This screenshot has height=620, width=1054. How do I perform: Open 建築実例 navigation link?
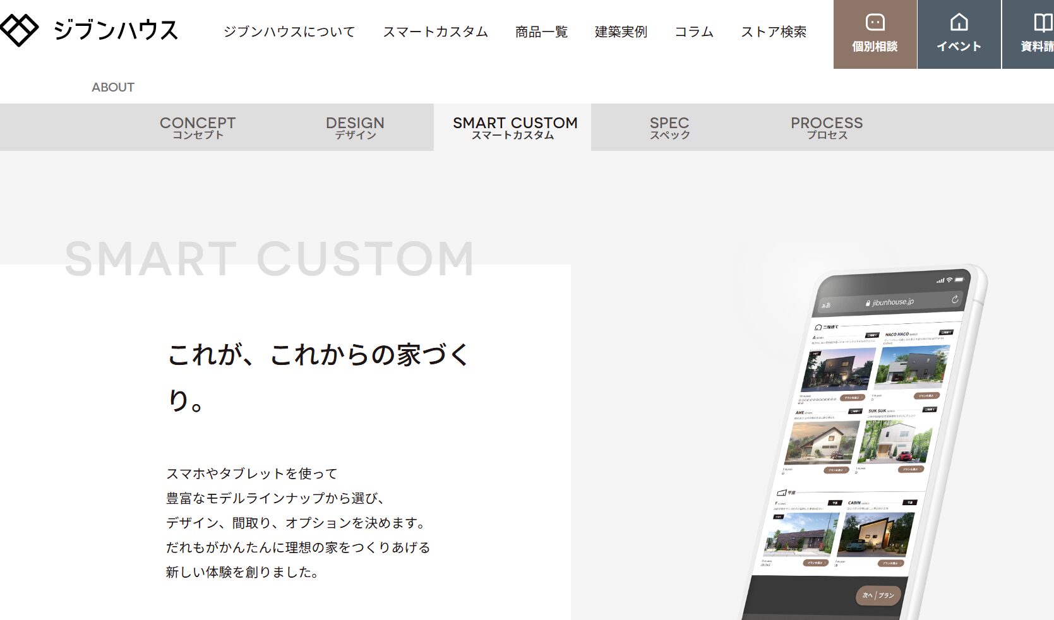point(621,32)
